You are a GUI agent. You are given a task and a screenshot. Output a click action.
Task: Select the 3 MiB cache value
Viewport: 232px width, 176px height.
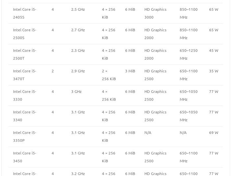click(130, 71)
